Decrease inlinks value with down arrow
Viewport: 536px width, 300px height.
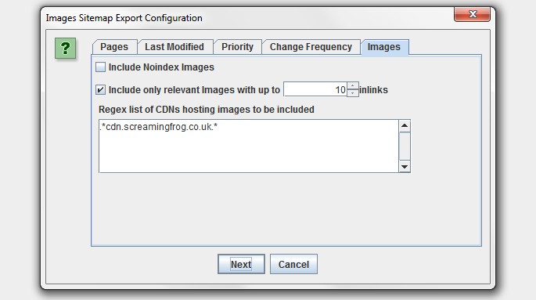[x=353, y=93]
